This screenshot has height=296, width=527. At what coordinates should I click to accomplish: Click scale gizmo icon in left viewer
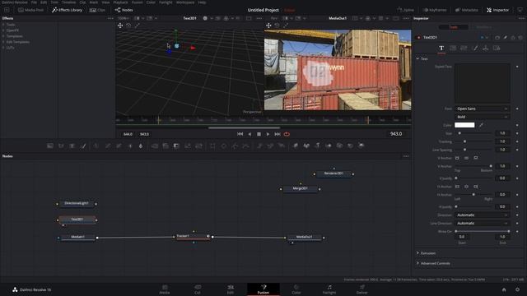pyautogui.click(x=138, y=25)
